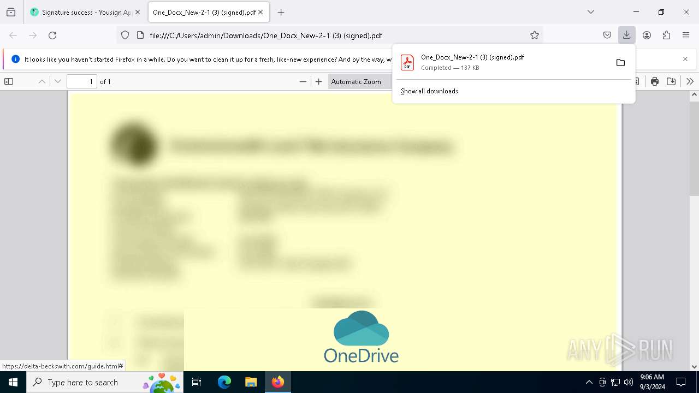Open network tray icon
699x393 pixels.
pyautogui.click(x=615, y=382)
